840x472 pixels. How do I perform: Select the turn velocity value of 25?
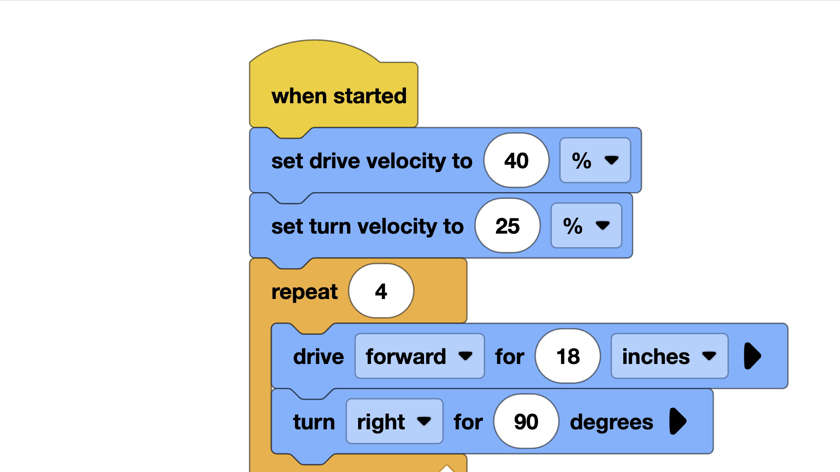[507, 226]
